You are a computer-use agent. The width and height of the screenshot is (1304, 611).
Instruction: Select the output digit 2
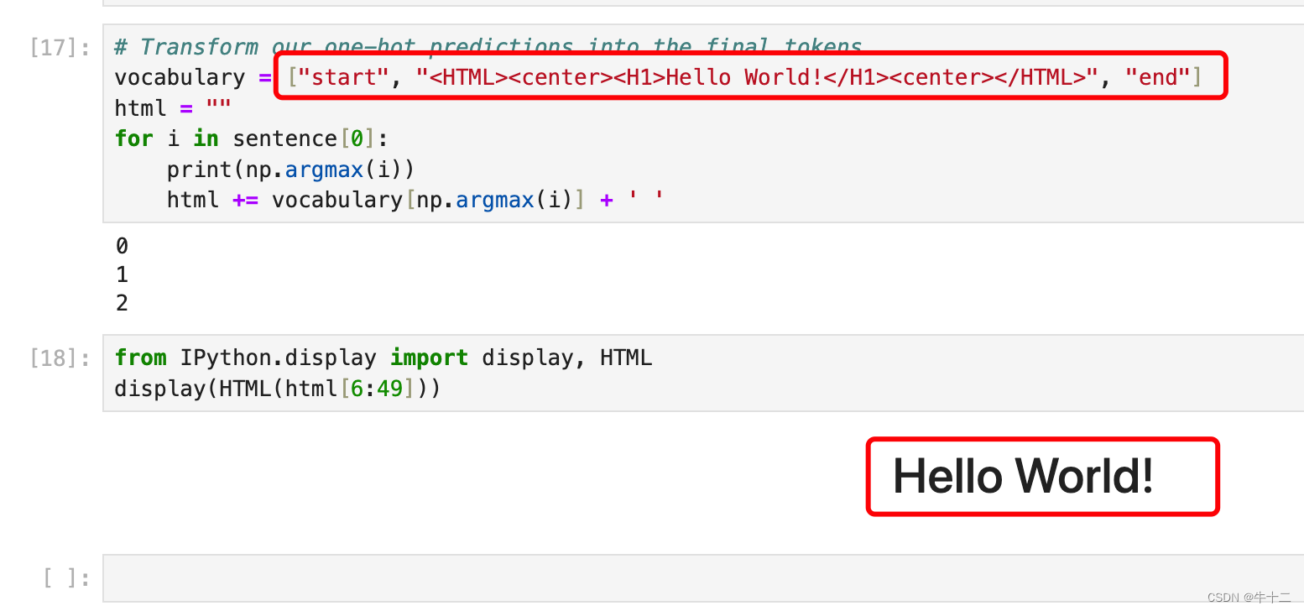tap(122, 301)
